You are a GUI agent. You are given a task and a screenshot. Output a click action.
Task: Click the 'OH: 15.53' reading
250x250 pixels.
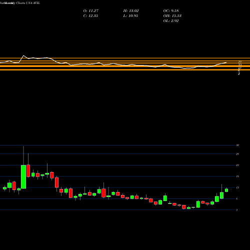(172, 16)
